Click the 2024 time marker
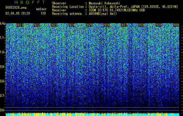 point(71,25)
